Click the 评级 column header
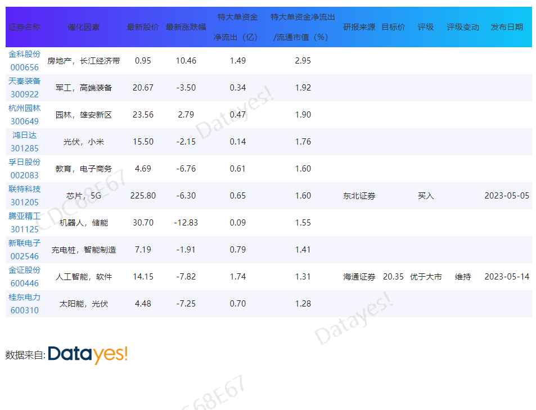Screen dimensions: 536x410 [426, 27]
